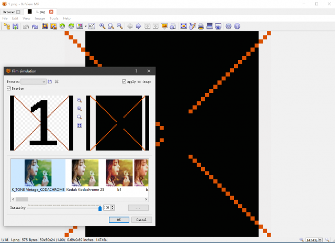Open the Presets dropdown

33,82
